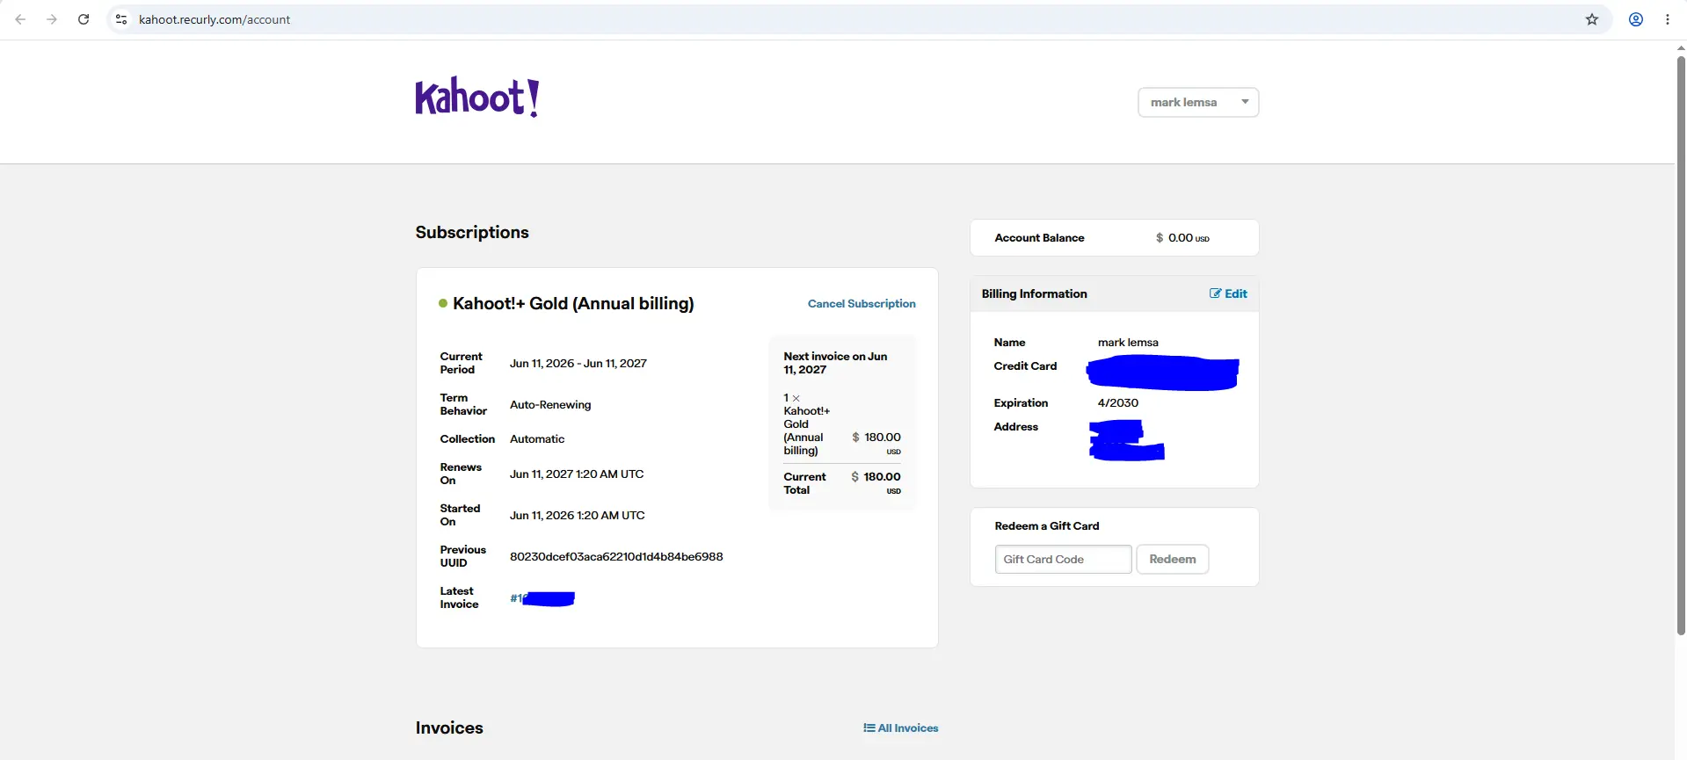Focus the Gift Card Code field
This screenshot has width=1687, height=760.
coord(1063,559)
